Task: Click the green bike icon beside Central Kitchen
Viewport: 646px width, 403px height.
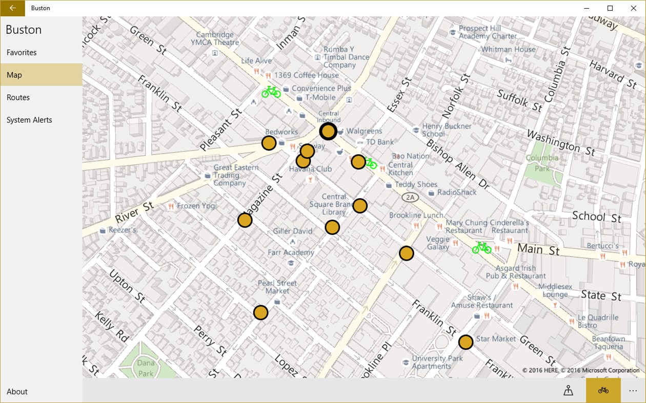Action: click(x=371, y=164)
